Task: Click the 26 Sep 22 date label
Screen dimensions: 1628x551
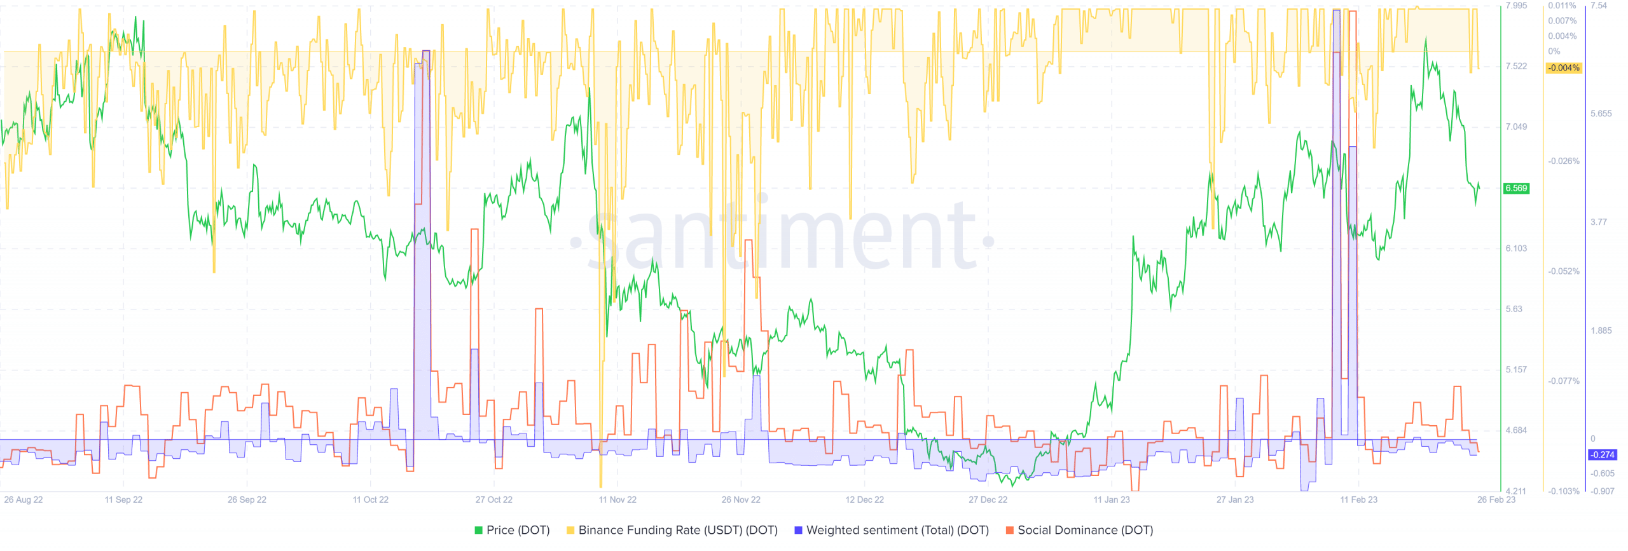Action: 247,500
